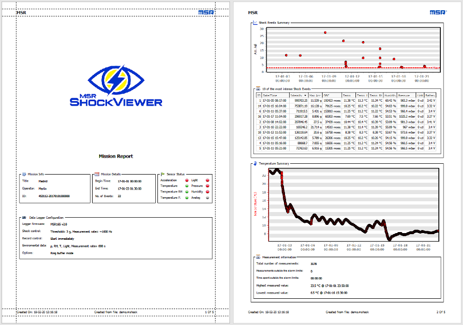Click the Mission Report heading

pos(116,156)
